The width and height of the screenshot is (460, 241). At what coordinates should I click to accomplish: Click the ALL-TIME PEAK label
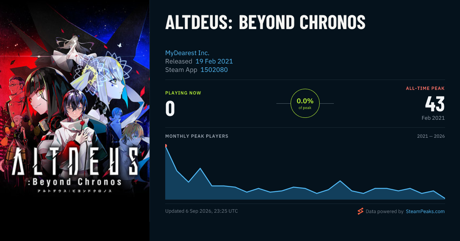[426, 88]
